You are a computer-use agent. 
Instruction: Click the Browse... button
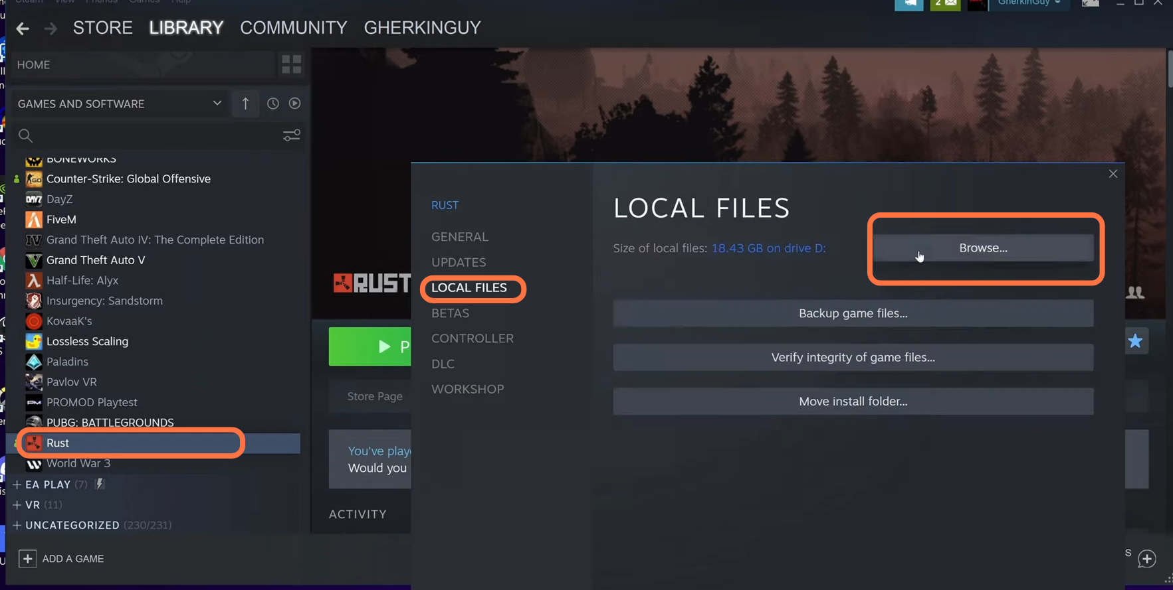click(x=983, y=248)
